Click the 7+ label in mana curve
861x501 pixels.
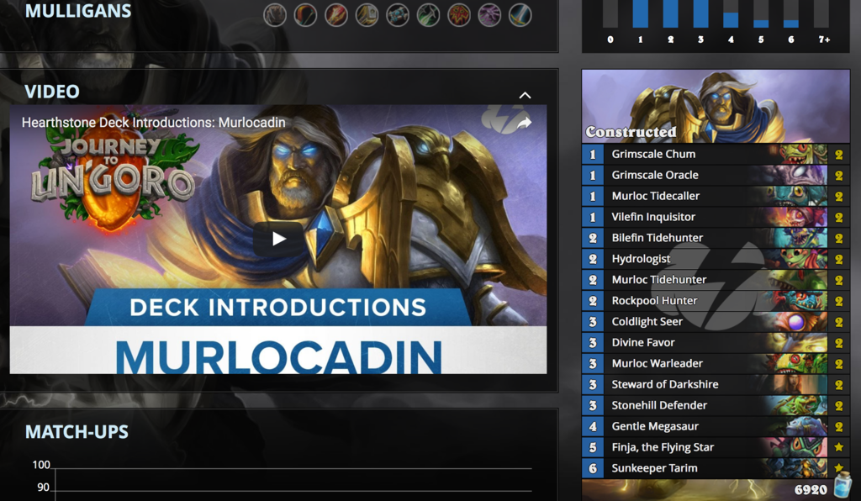pyautogui.click(x=824, y=40)
